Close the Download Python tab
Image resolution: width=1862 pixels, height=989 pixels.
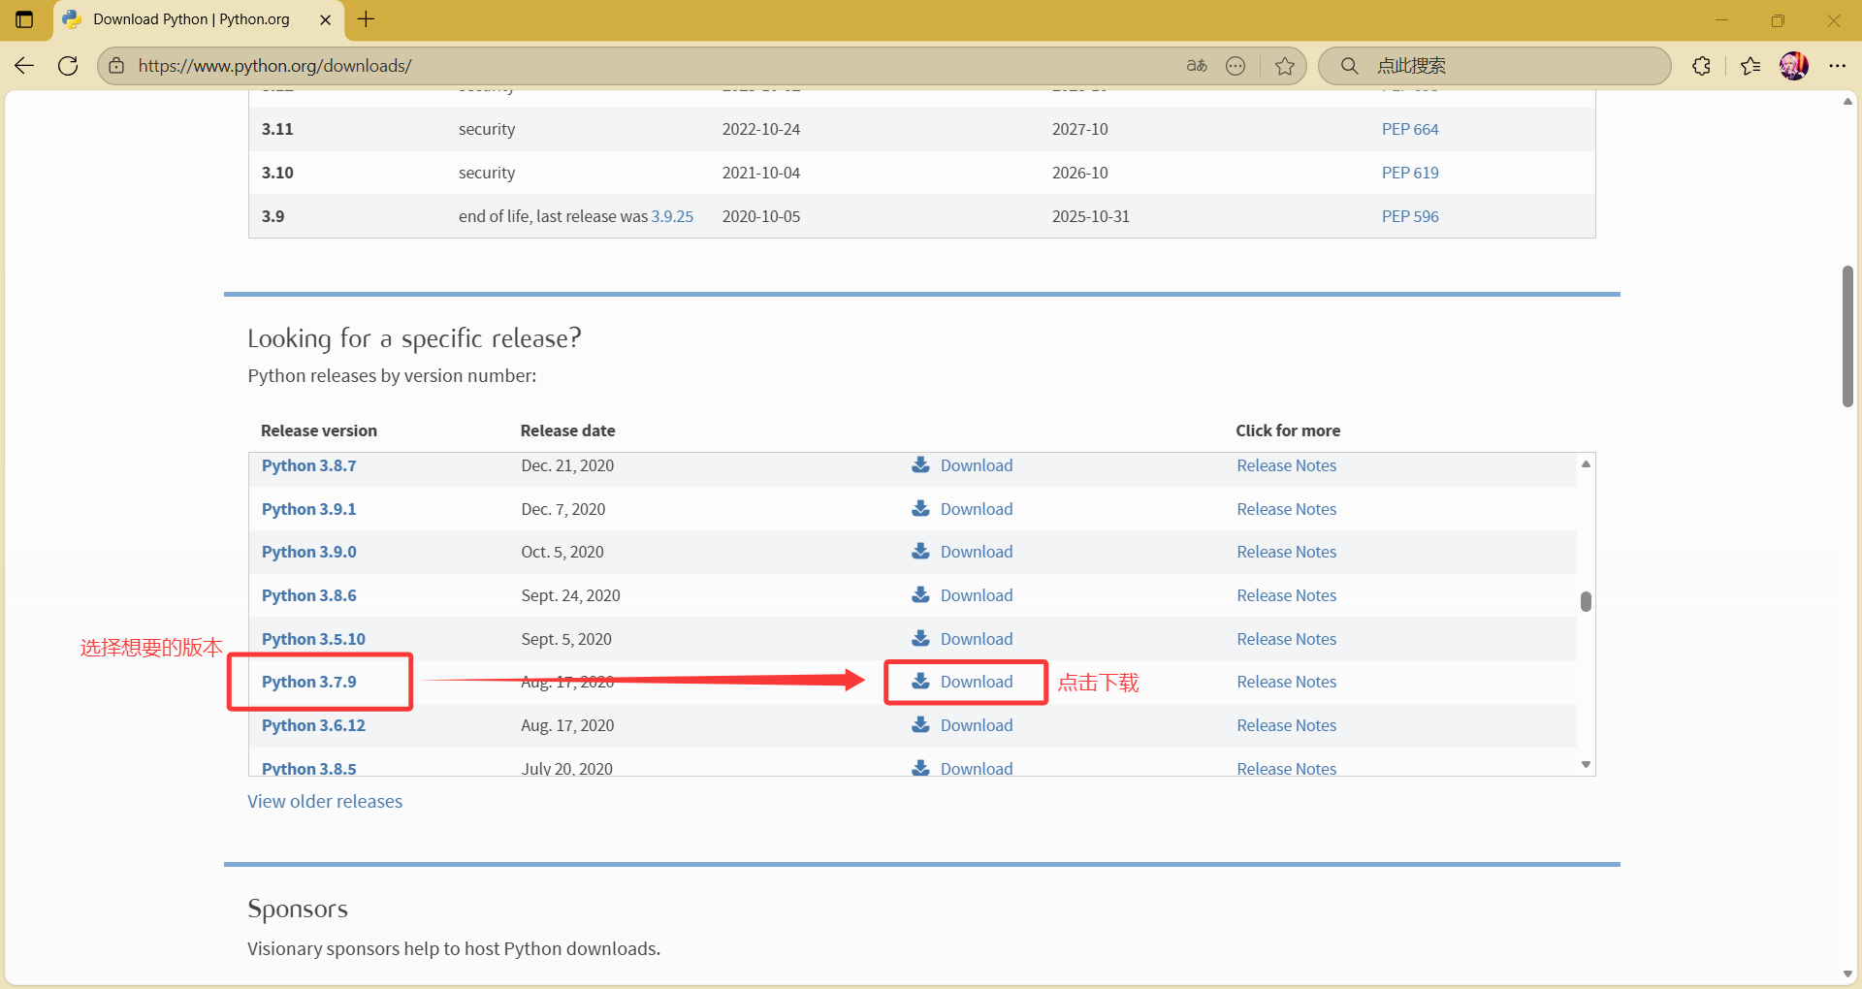[x=326, y=19]
